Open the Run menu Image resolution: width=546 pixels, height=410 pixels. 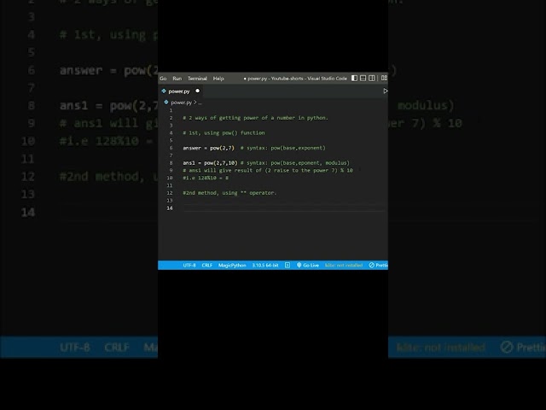(x=177, y=79)
